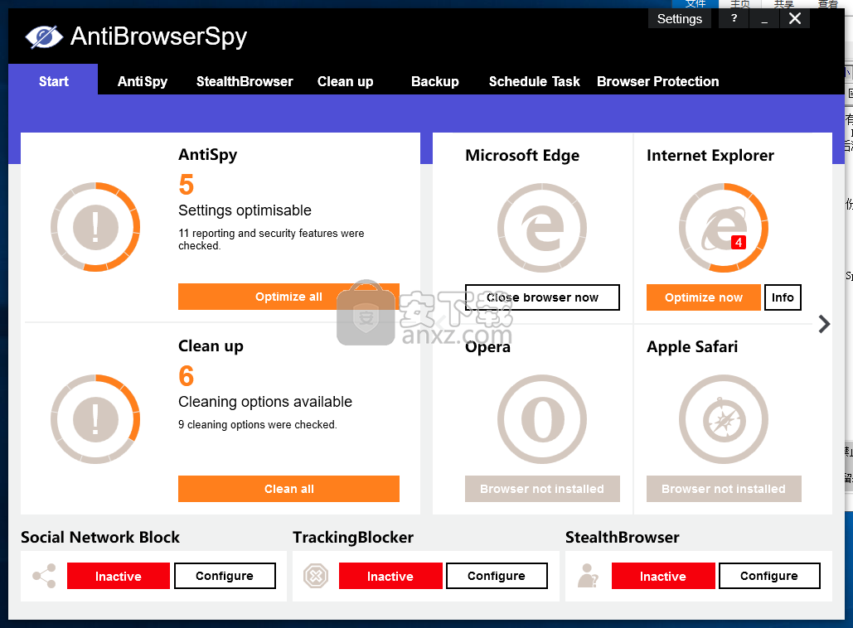Click the Settings optimisable text
The image size is (853, 628).
click(245, 210)
